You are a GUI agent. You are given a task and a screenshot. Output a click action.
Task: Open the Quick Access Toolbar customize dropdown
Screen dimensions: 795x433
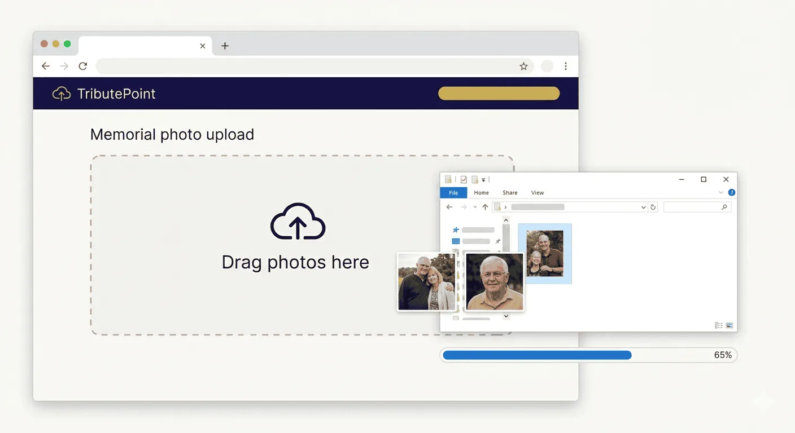[x=483, y=179]
